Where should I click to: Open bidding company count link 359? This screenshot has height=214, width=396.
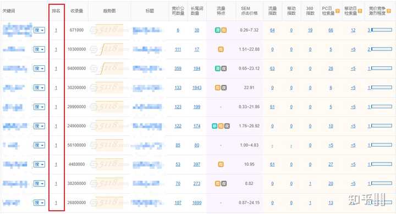178,69
